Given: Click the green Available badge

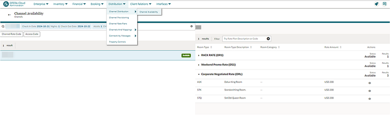Looking at the screenshot, I should coord(186,55).
